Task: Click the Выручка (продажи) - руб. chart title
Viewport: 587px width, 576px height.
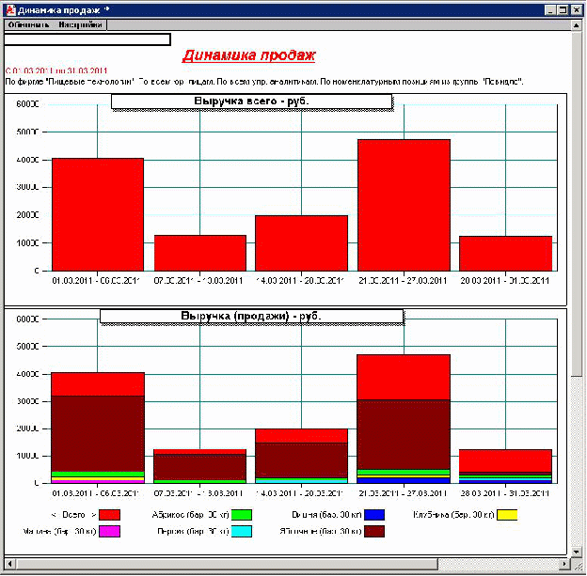Action: pyautogui.click(x=251, y=316)
